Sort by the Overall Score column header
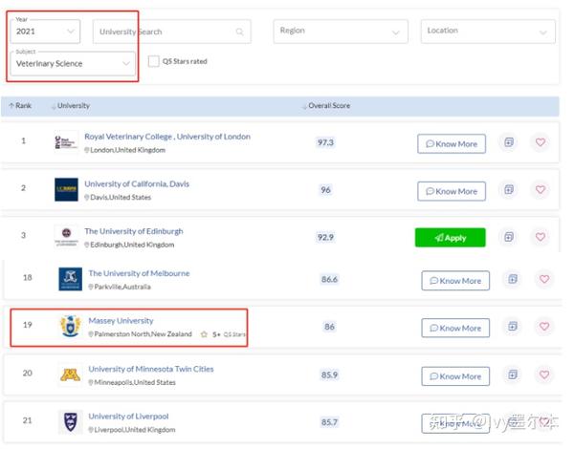The image size is (574, 449). click(326, 106)
